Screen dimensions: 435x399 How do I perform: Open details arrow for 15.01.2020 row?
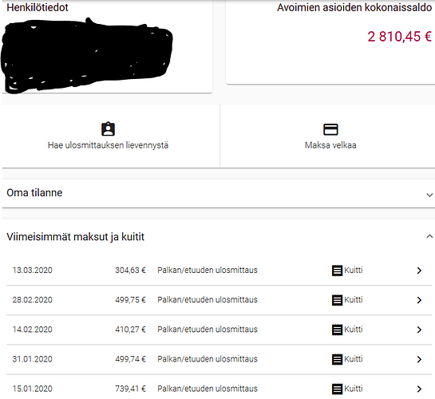click(x=419, y=389)
